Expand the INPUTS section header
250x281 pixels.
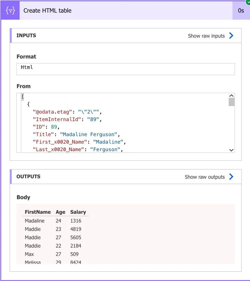point(26,36)
